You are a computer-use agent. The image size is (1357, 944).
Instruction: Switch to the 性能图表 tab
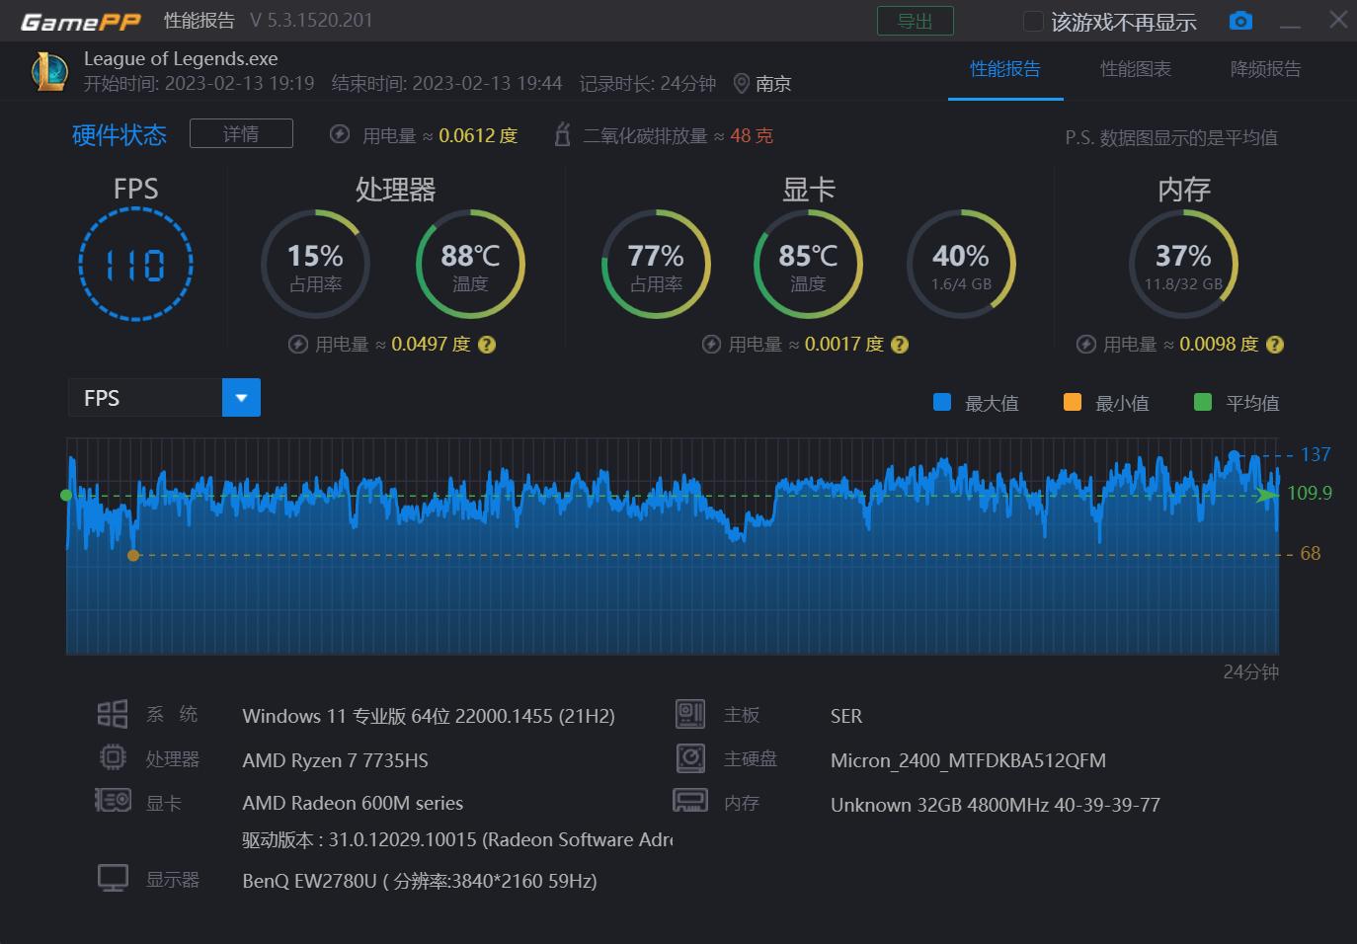[x=1137, y=69]
